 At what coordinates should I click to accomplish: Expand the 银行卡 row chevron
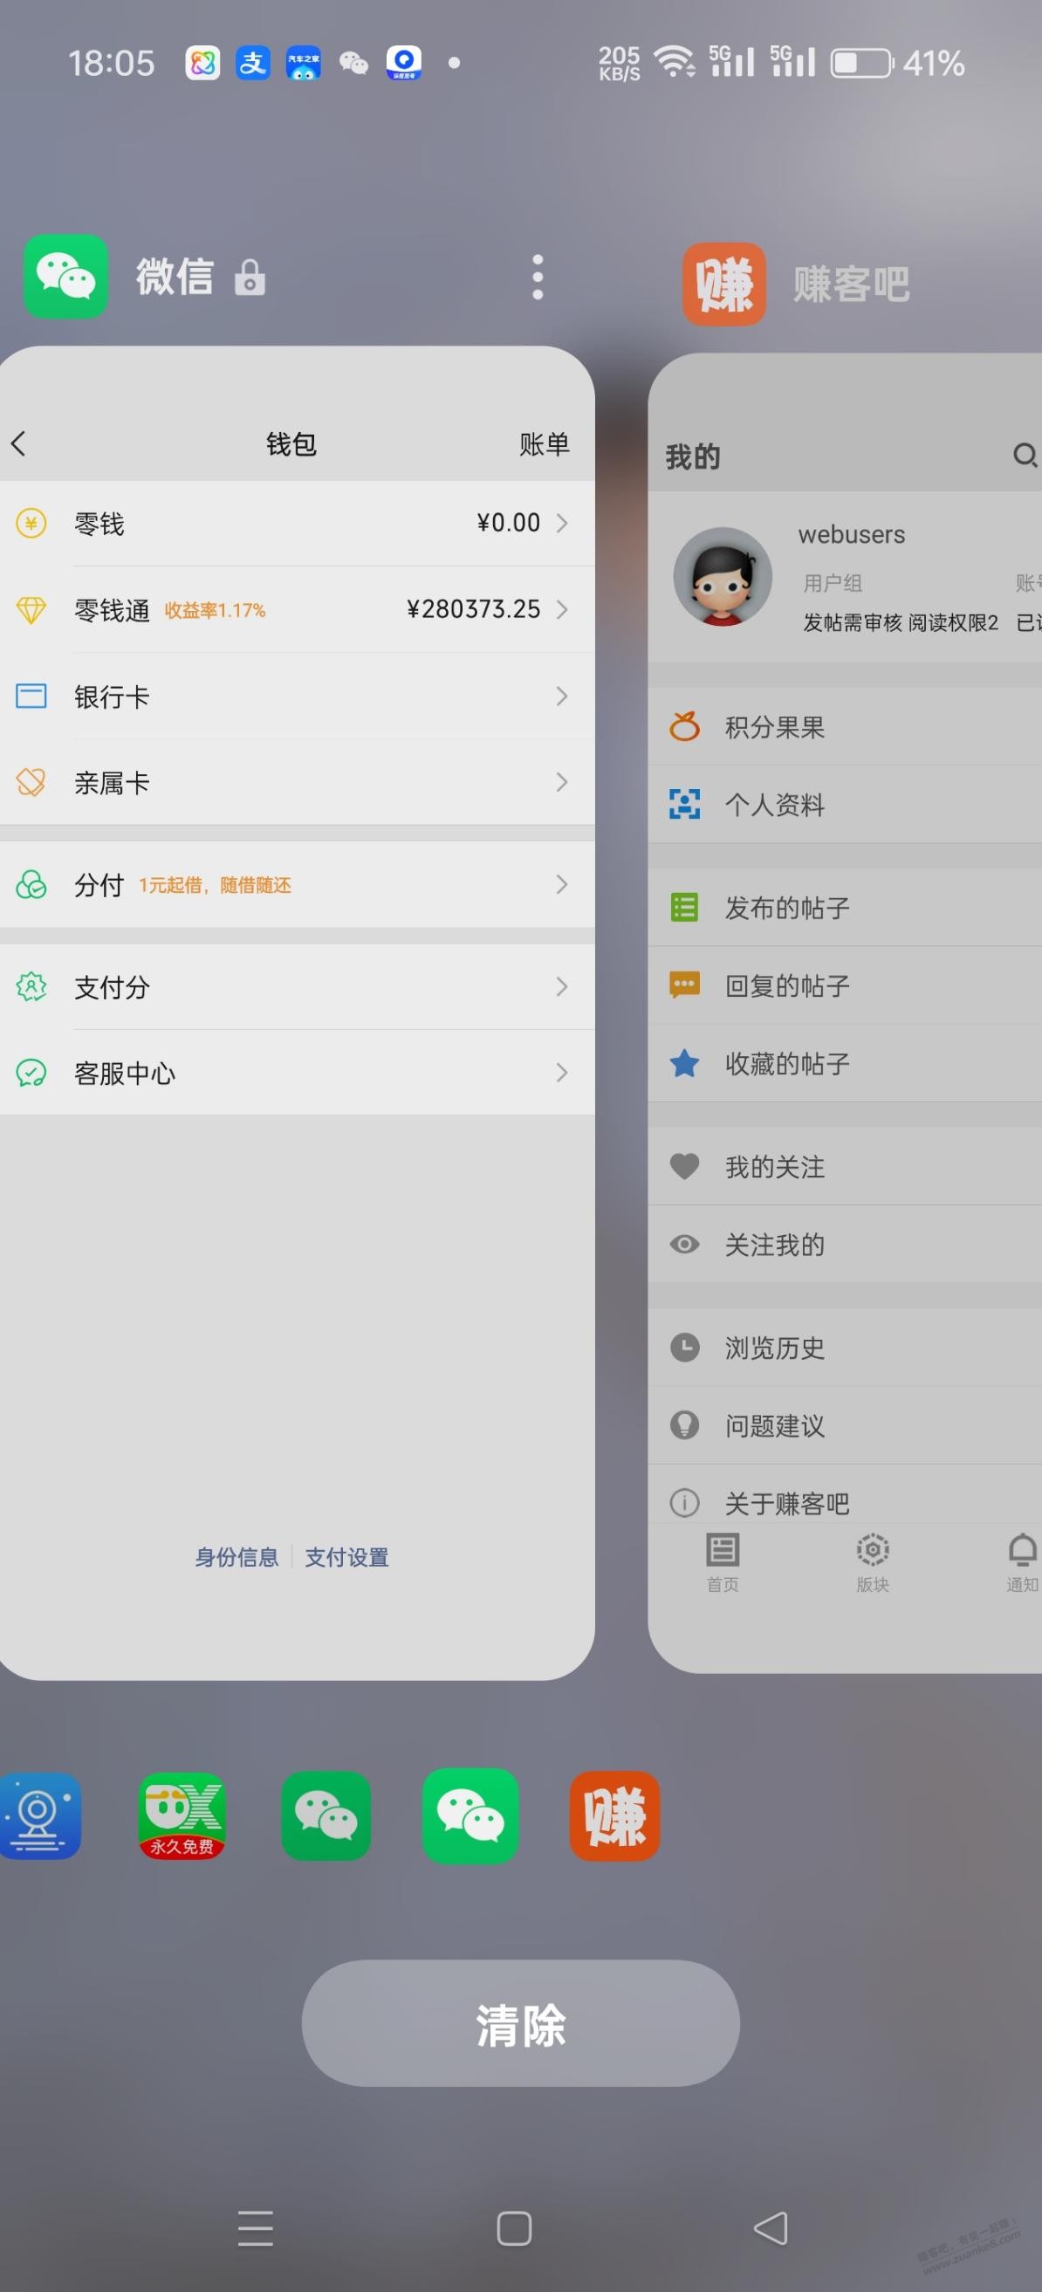(x=561, y=696)
